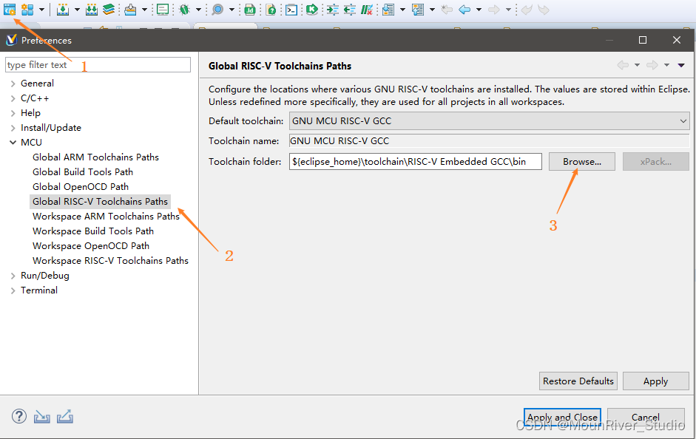Click the import preferences icon at dialog bottom
Screen dimensions: 696x439
(x=41, y=416)
